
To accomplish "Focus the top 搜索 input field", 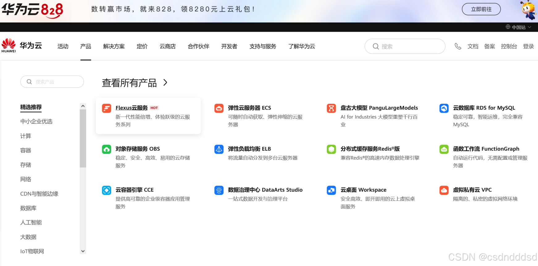I will 405,46.
